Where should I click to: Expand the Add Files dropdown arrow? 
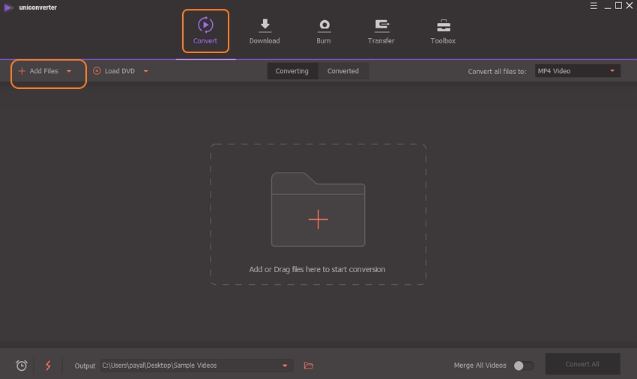click(x=69, y=72)
